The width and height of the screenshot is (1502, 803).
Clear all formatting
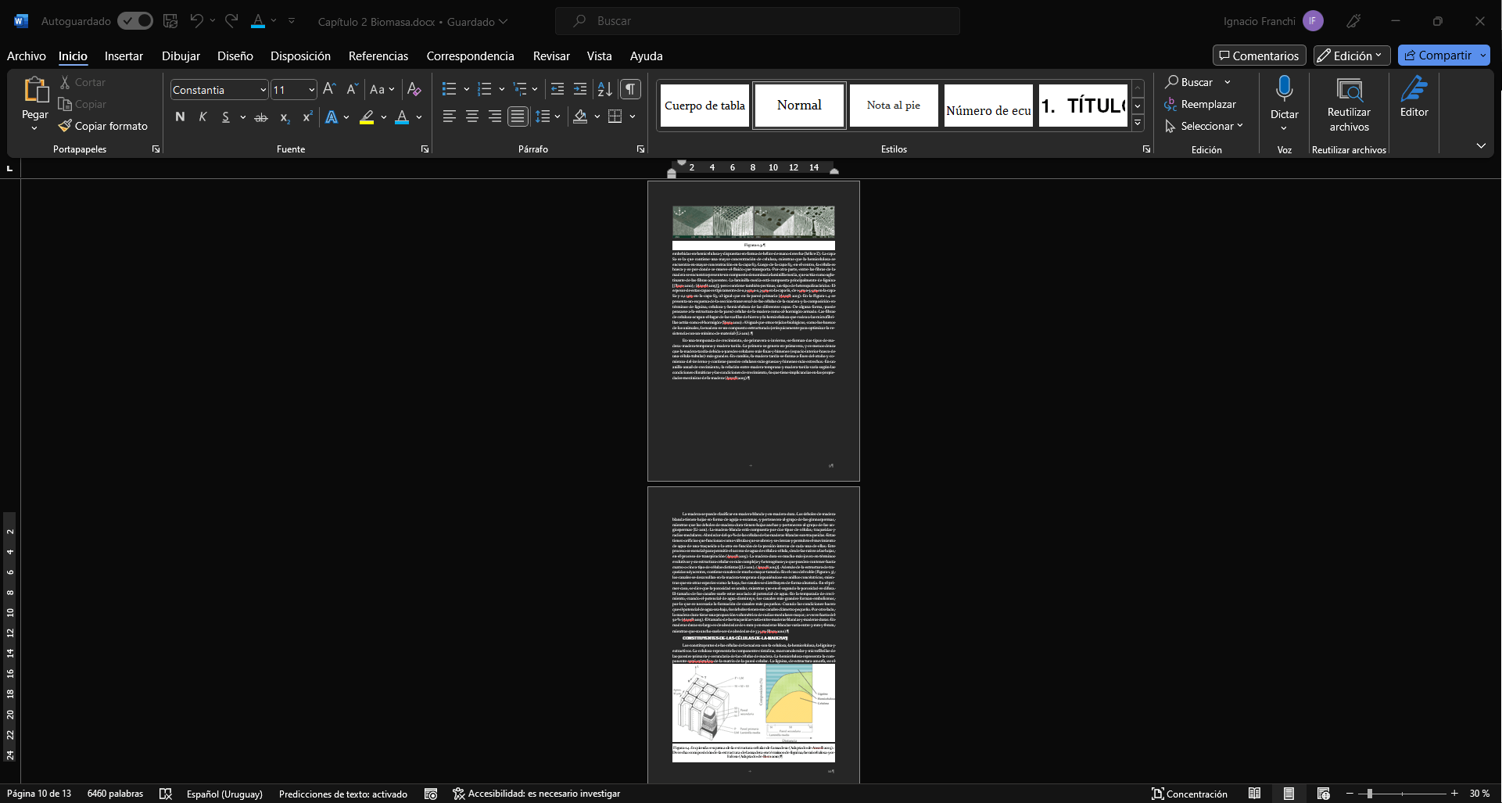tap(414, 89)
